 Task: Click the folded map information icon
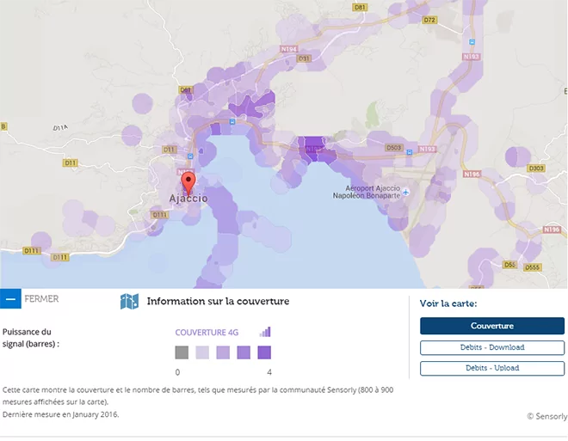coord(129,302)
